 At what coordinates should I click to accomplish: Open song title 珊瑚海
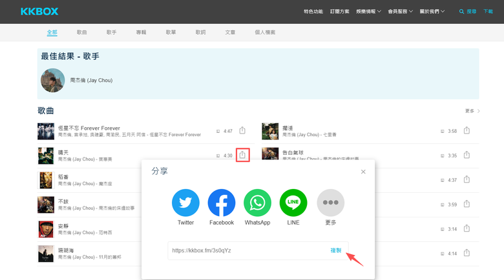[x=66, y=250]
